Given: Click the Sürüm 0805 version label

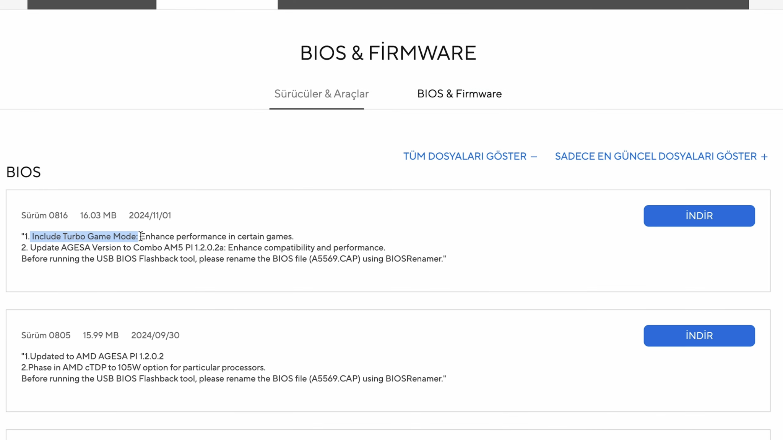Looking at the screenshot, I should point(46,335).
